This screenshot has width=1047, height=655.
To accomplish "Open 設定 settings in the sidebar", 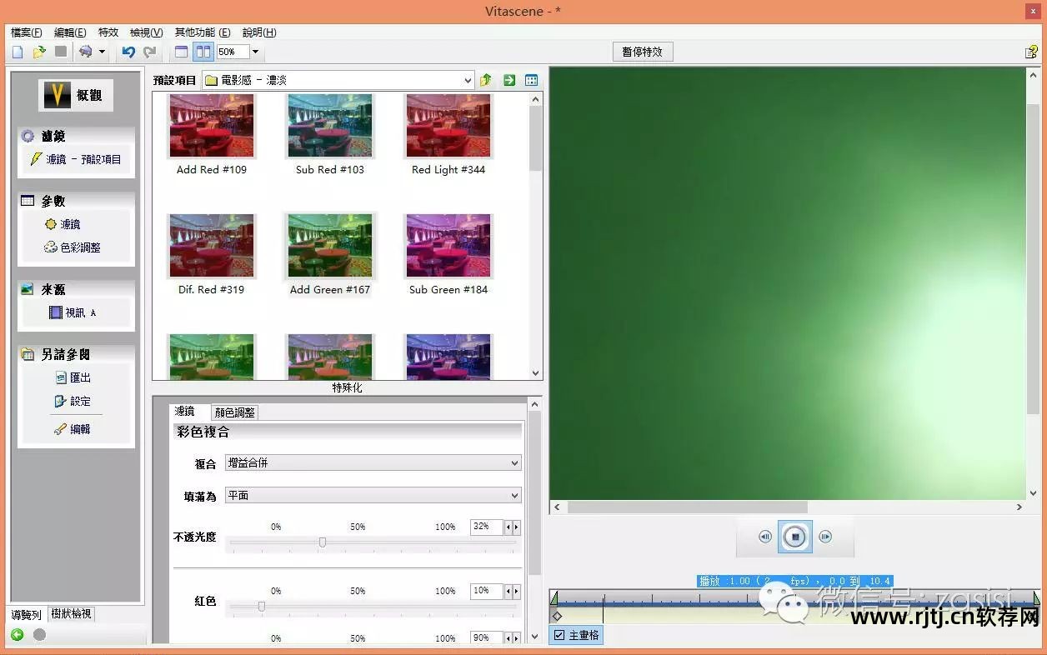I will point(73,401).
